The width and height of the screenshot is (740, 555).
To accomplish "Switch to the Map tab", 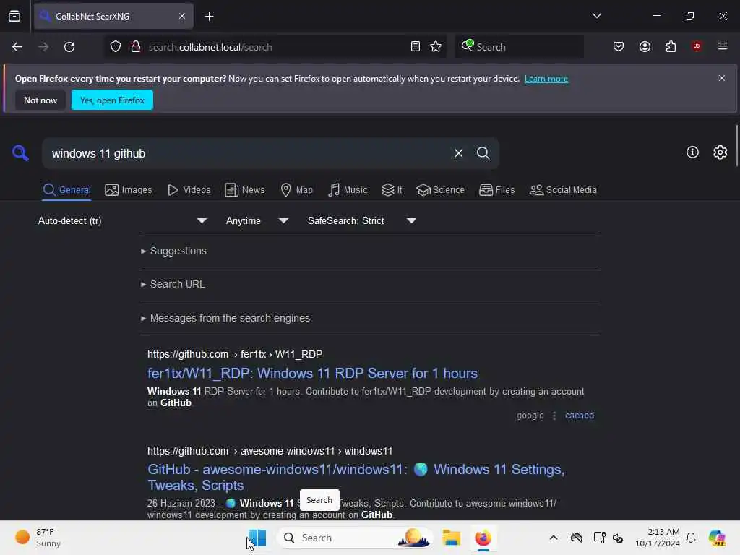I will point(296,190).
